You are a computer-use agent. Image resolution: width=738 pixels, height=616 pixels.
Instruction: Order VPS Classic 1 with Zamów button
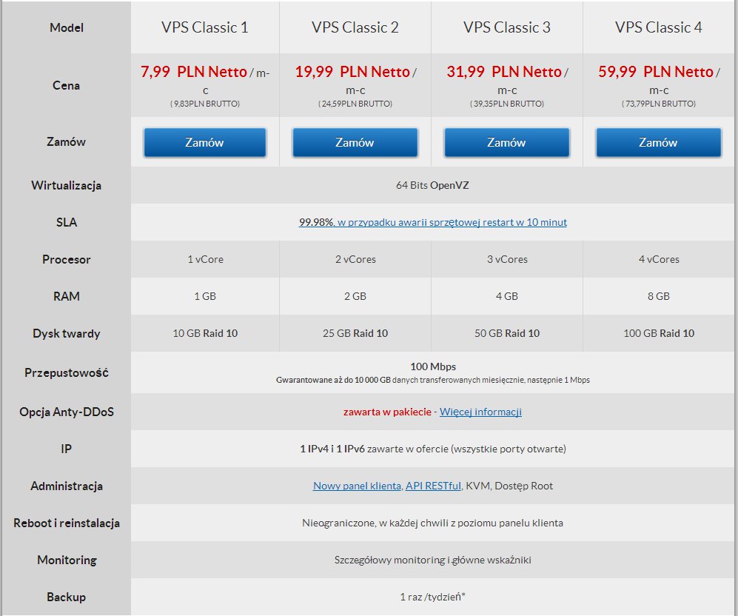pos(205,142)
